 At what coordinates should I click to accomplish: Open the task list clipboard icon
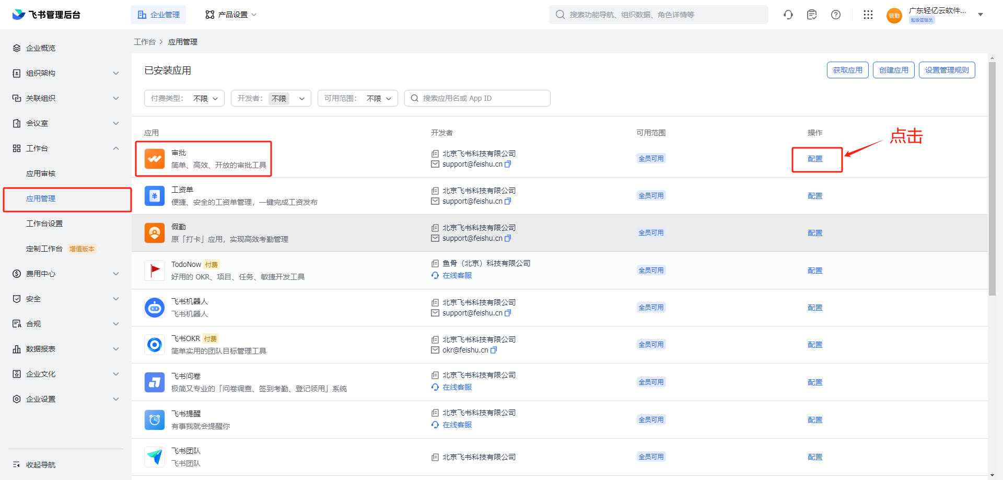point(812,15)
